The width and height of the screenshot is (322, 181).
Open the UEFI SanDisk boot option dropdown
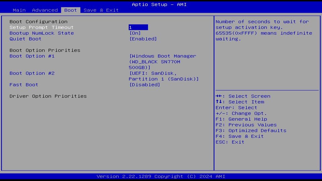click(164, 76)
